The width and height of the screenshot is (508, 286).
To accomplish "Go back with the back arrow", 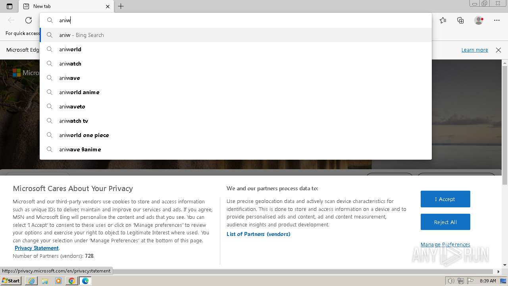I will click(x=11, y=20).
